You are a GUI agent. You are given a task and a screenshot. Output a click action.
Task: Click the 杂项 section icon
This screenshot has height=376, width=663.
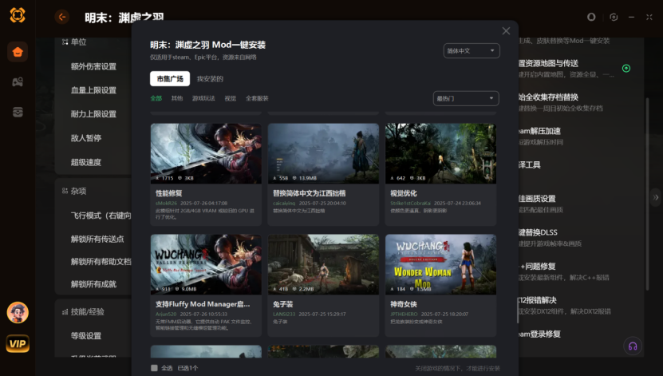[65, 191]
